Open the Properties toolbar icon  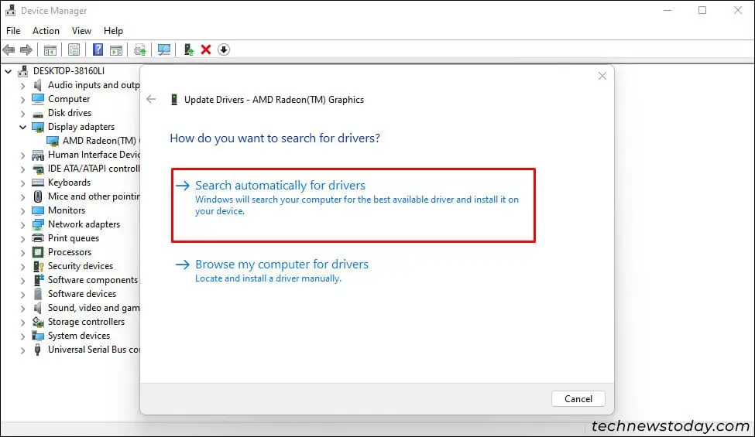click(74, 50)
